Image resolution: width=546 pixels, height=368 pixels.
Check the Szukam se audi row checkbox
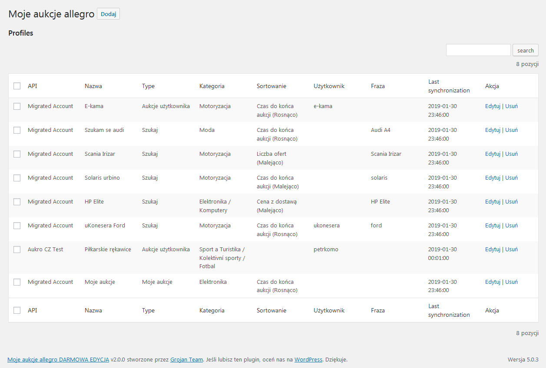point(17,130)
